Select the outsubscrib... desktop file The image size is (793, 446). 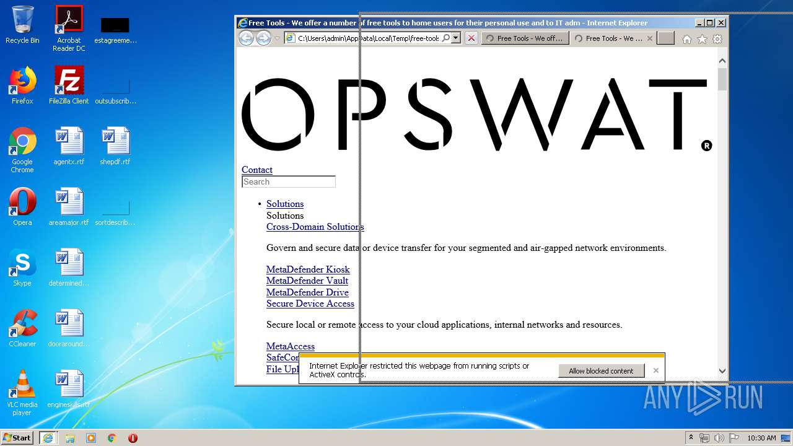[x=115, y=90]
